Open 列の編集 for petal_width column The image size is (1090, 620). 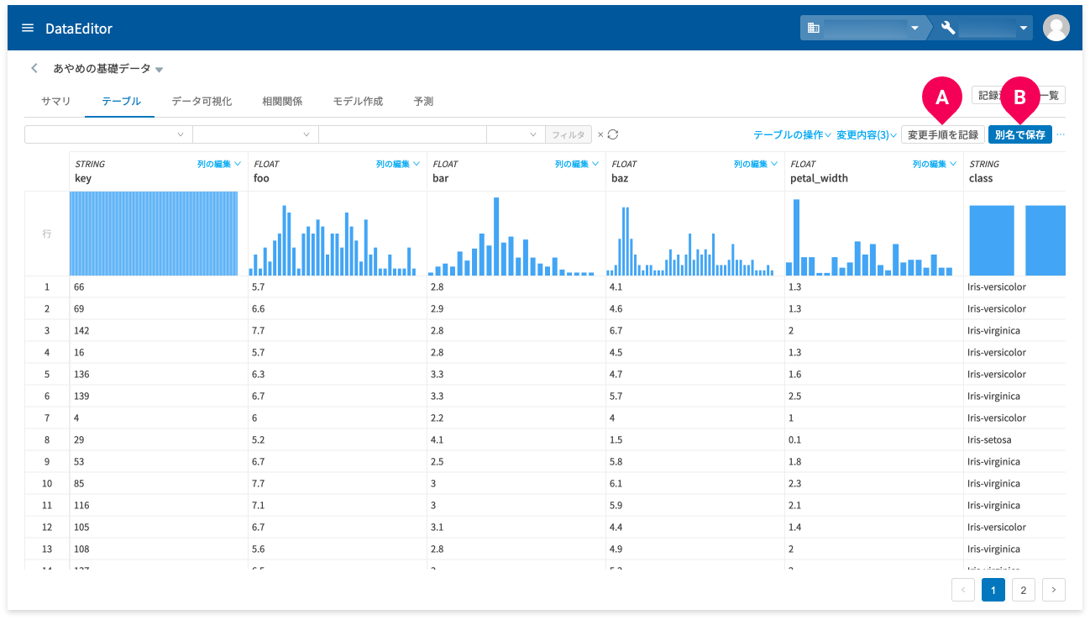(x=935, y=164)
